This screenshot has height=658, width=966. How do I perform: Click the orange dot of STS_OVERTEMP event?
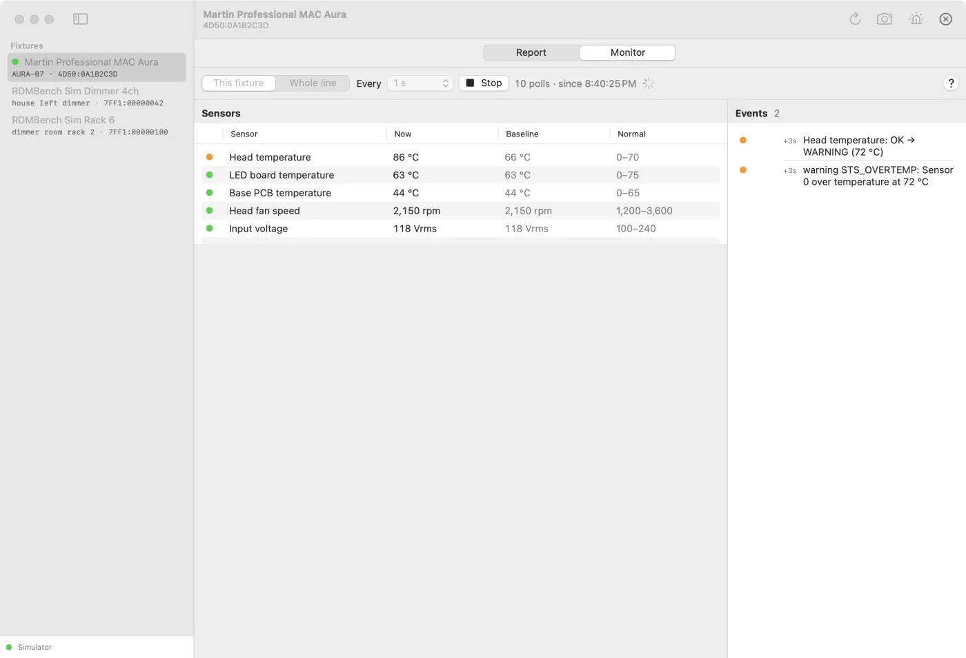tap(743, 170)
